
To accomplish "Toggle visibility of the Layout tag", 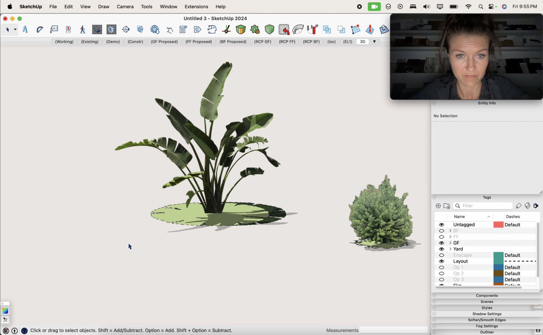I will pyautogui.click(x=442, y=261).
